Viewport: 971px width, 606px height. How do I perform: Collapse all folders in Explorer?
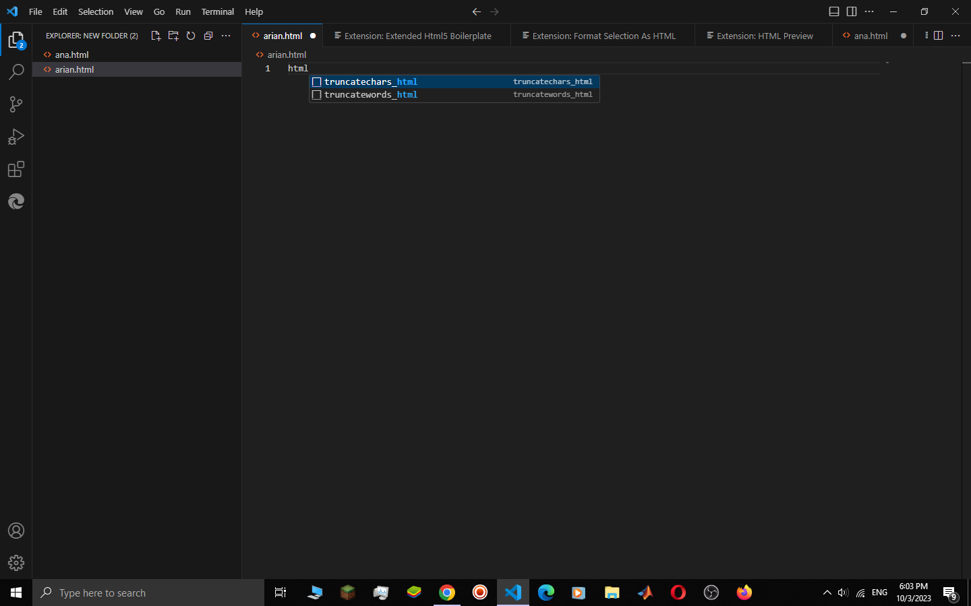(208, 36)
